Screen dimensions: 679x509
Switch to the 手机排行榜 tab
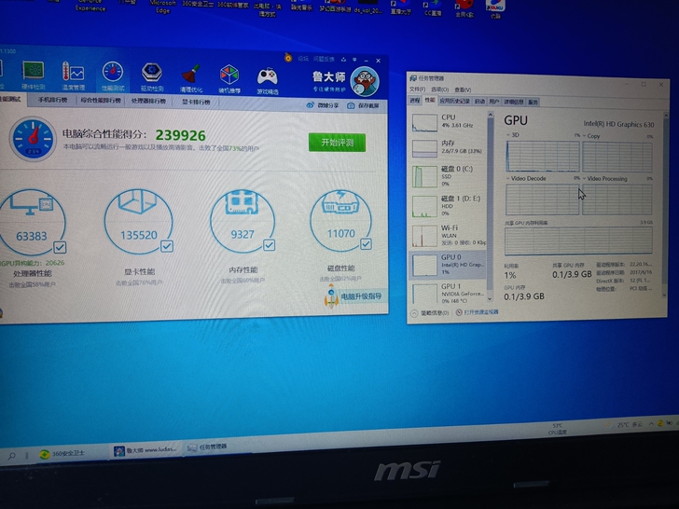pyautogui.click(x=53, y=100)
